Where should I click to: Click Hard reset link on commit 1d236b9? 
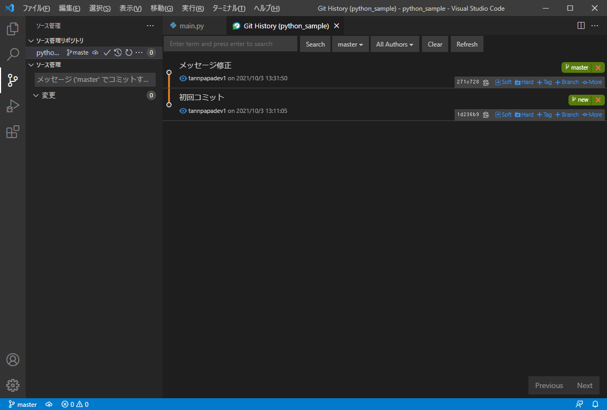(x=524, y=115)
